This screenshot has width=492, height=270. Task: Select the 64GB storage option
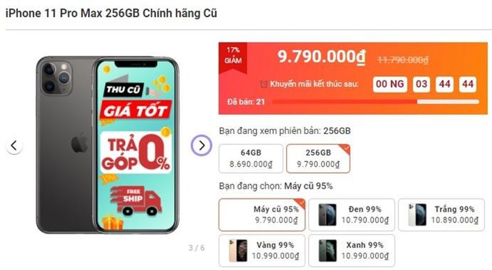251,159
